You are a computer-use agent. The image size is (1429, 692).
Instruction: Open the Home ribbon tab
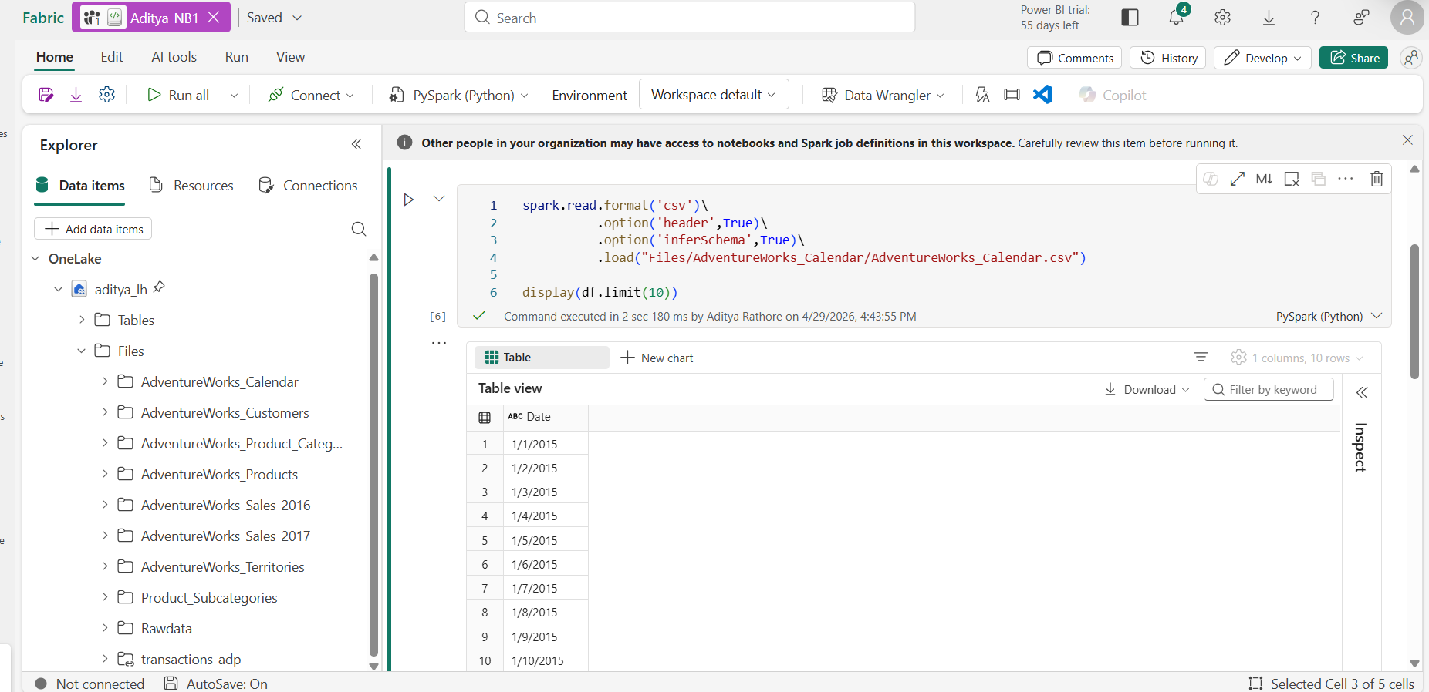[55, 57]
